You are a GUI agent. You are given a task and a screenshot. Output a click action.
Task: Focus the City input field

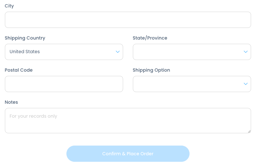coord(128,20)
